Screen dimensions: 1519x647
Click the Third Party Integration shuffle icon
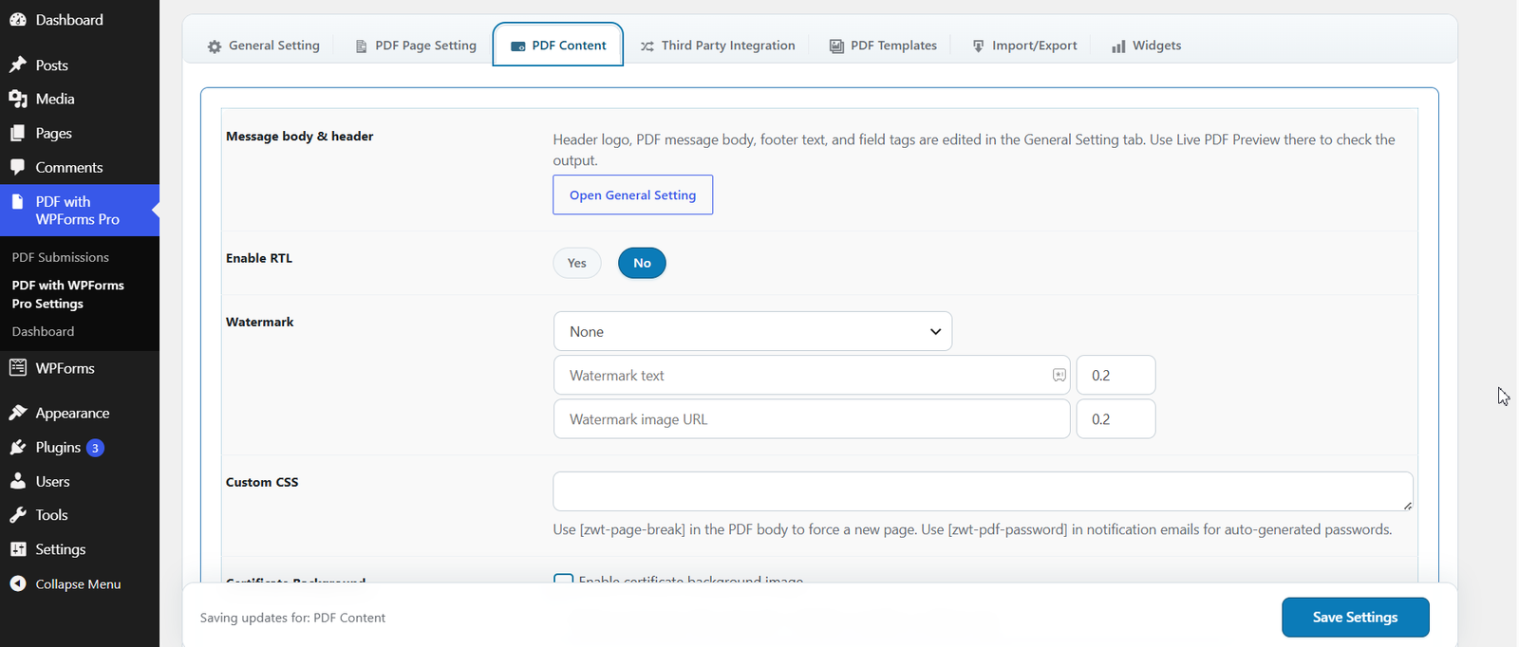(x=647, y=46)
